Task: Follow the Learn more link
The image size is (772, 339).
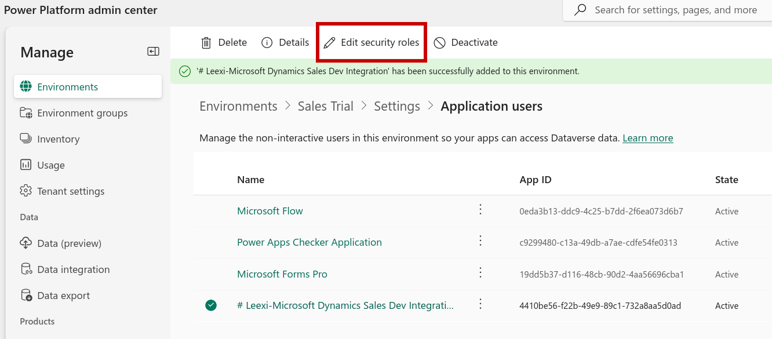Action: click(648, 138)
